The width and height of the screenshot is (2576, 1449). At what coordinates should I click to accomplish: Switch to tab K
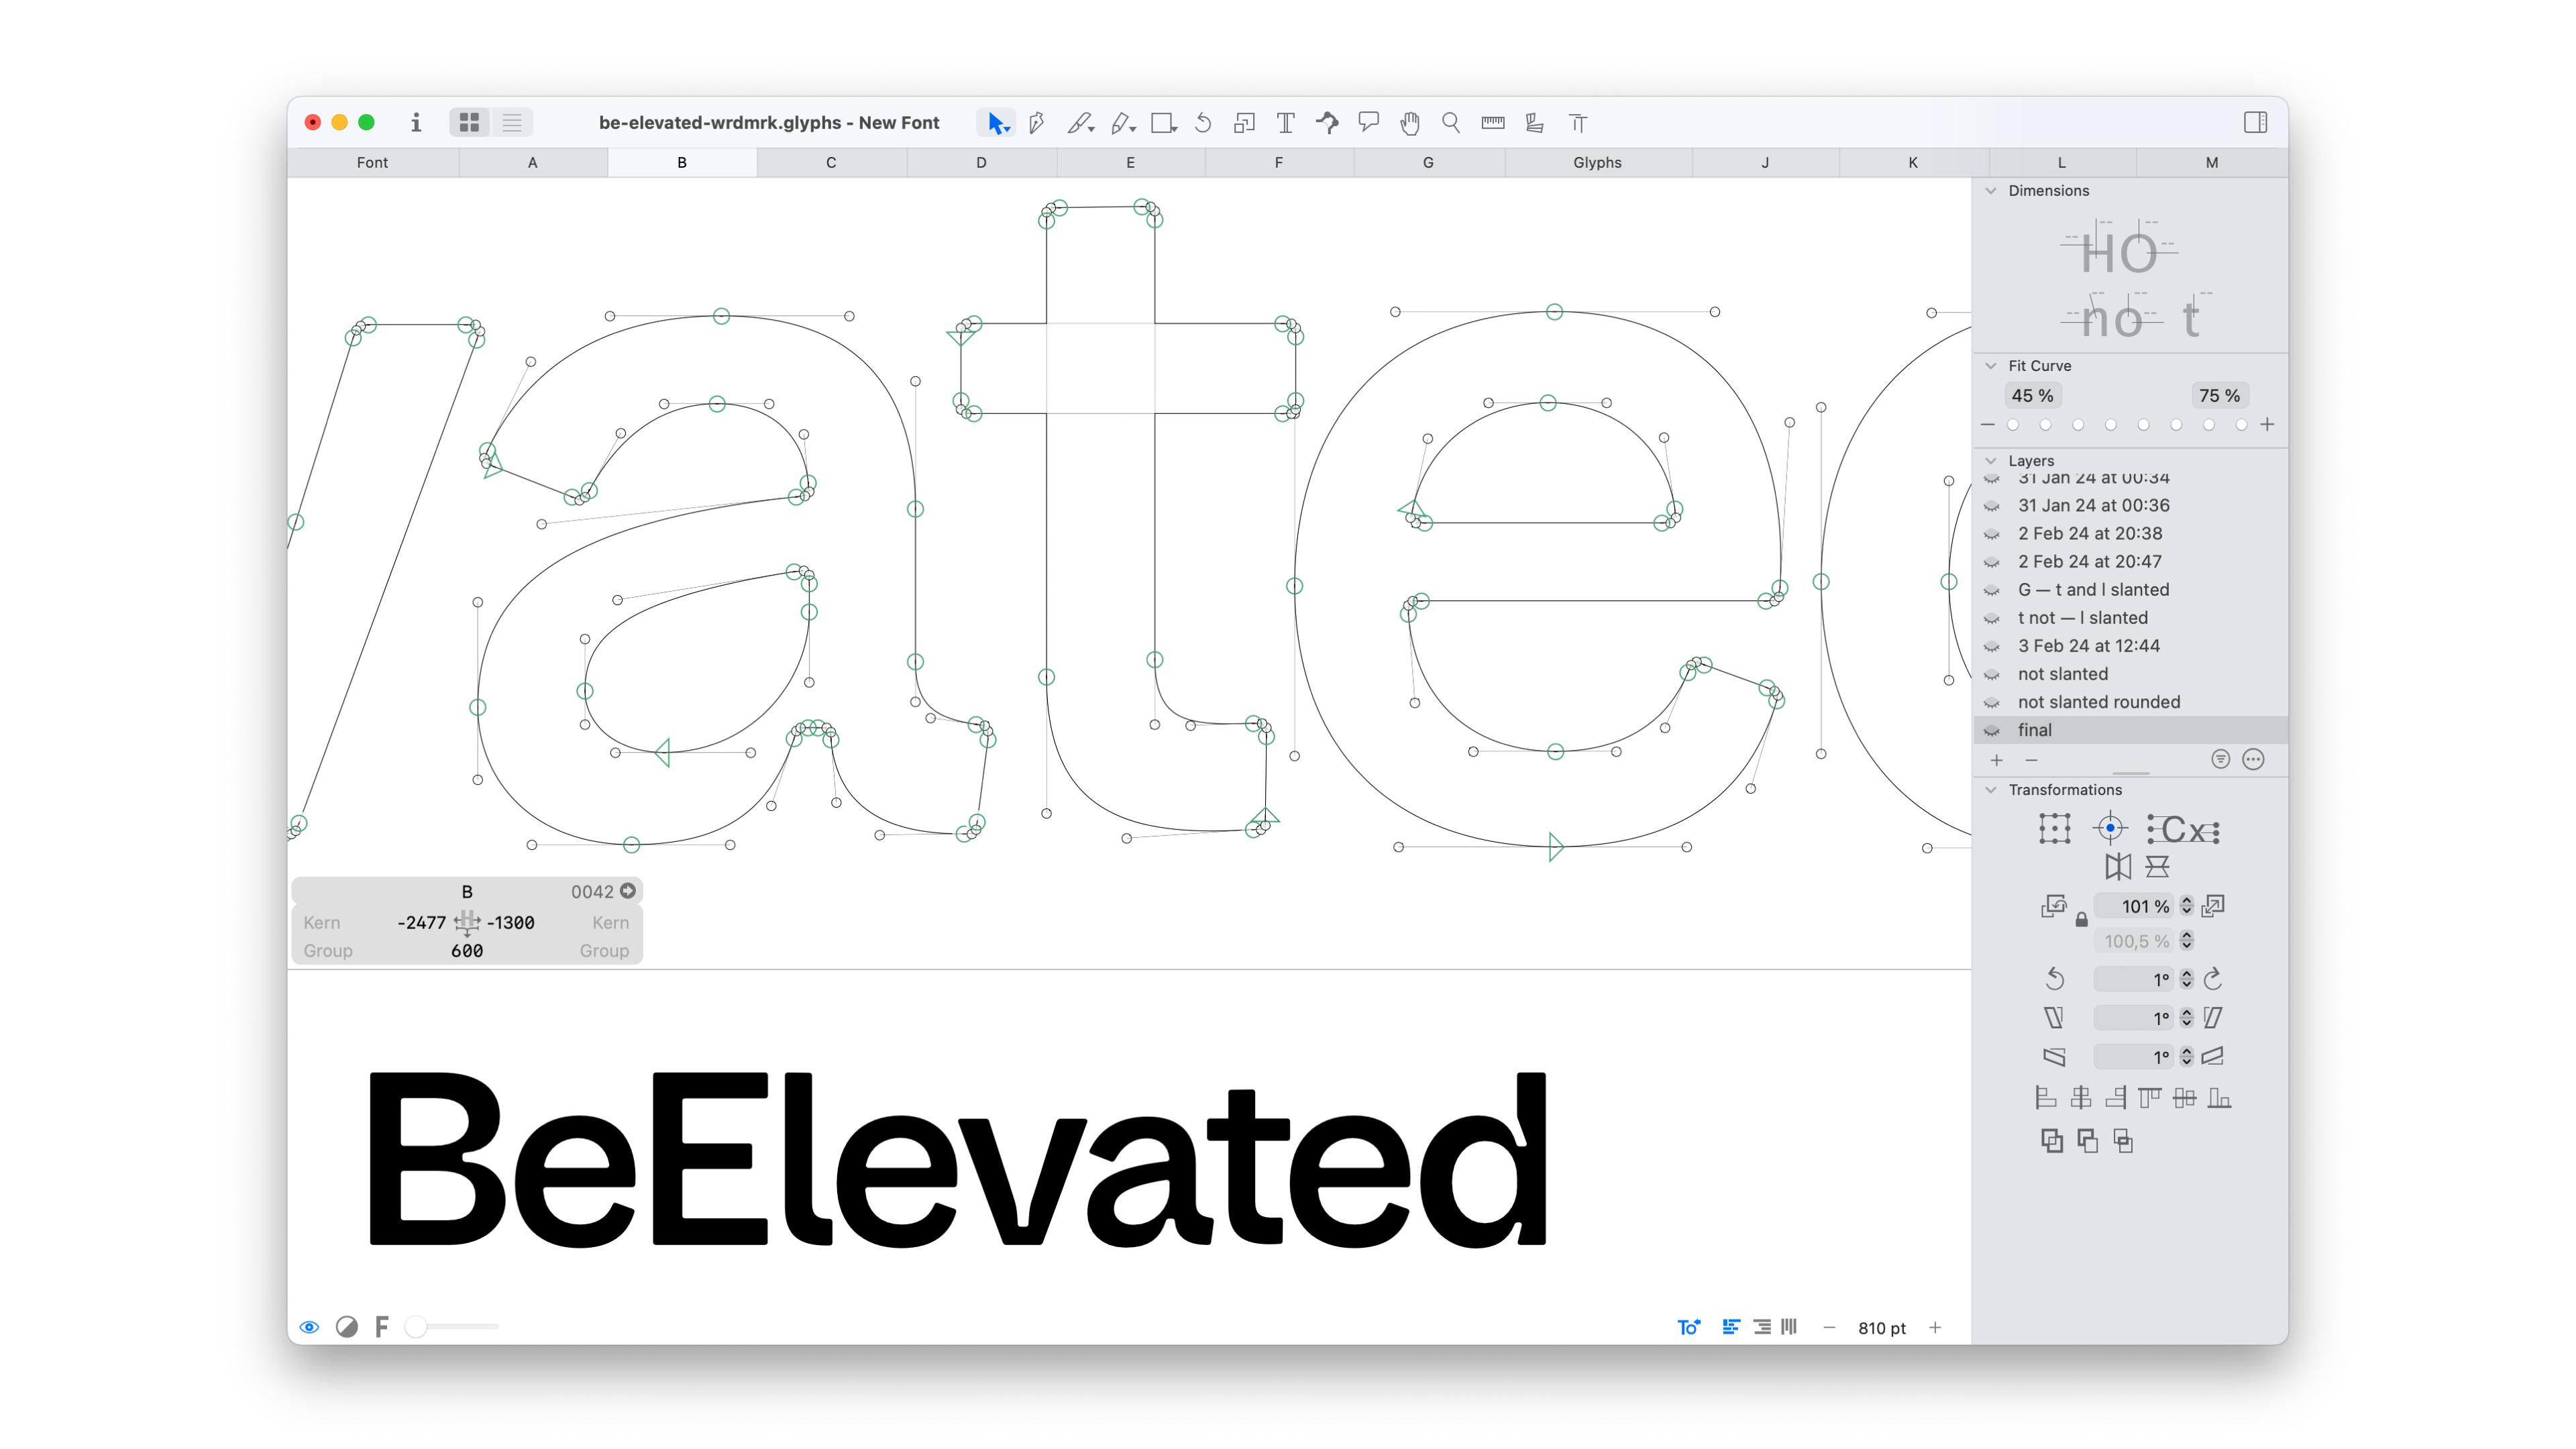[x=1913, y=162]
